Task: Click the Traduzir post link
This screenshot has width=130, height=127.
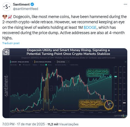Action: [11, 43]
